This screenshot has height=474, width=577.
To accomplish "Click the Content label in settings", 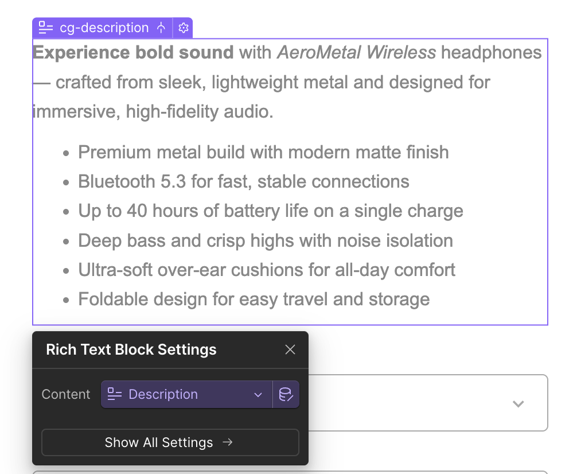I will pyautogui.click(x=66, y=394).
